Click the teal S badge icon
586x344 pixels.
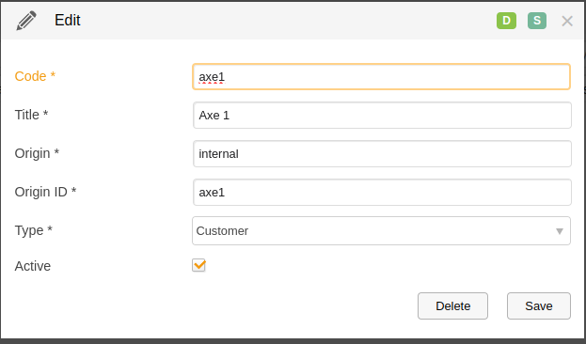(537, 21)
